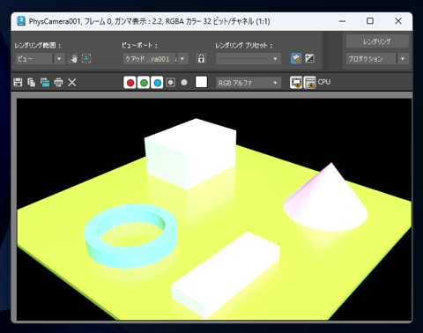Open the レンダリング プリセット dropdown
The height and width of the screenshot is (333, 423).
[x=249, y=59]
